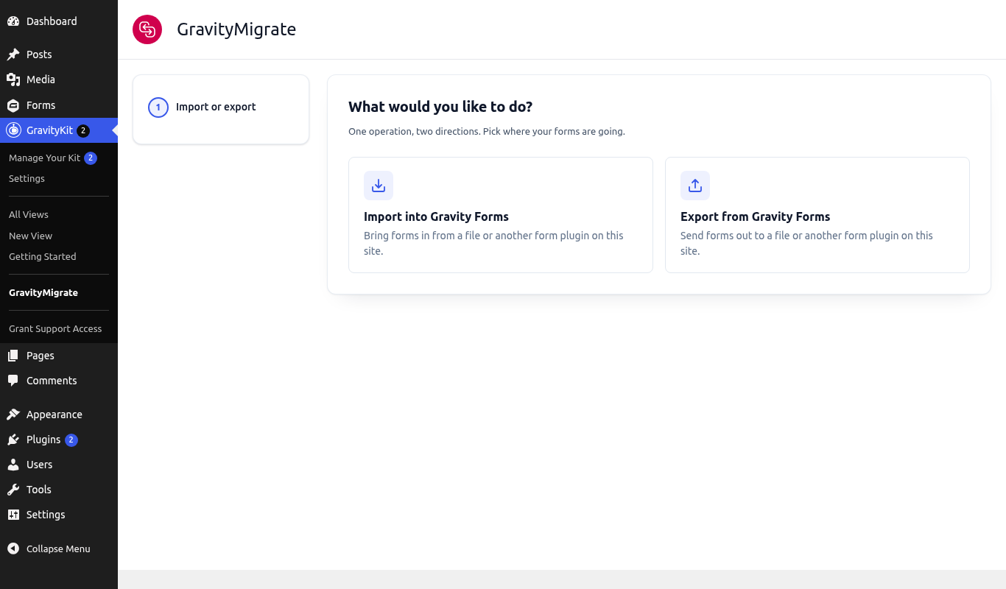This screenshot has width=1006, height=589.
Task: Click the Plugins plug icon
Action: point(13,440)
